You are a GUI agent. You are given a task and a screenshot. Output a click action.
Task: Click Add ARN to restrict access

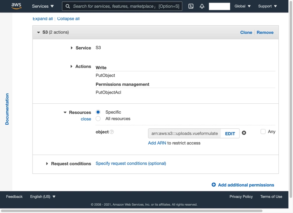point(157,143)
